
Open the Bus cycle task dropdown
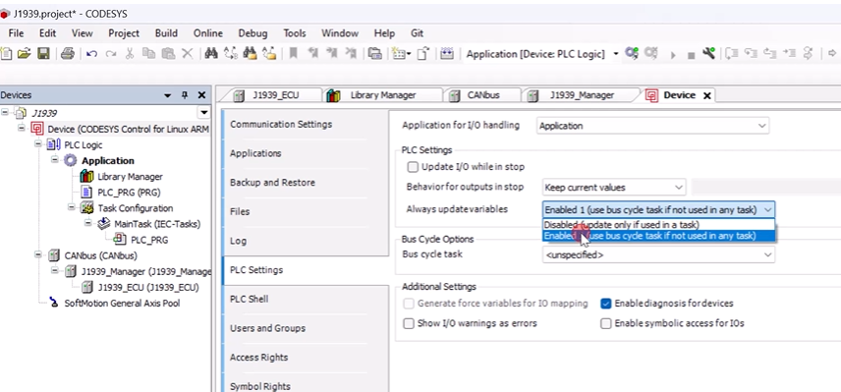pyautogui.click(x=658, y=254)
